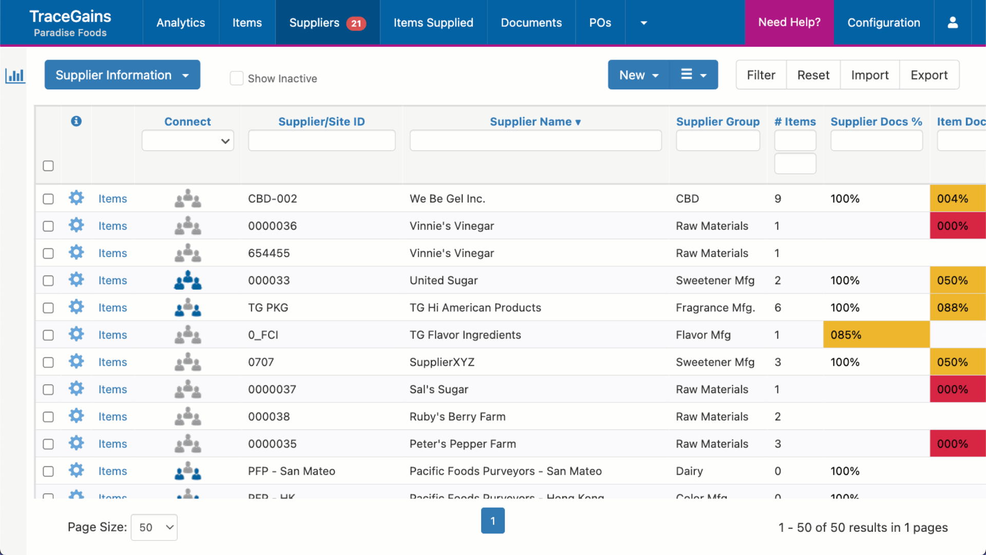This screenshot has width=986, height=555.
Task: Click the Filter button
Action: click(x=761, y=75)
